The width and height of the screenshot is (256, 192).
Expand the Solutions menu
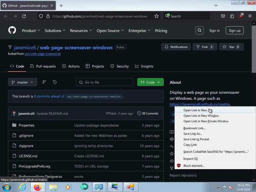point(55,30)
